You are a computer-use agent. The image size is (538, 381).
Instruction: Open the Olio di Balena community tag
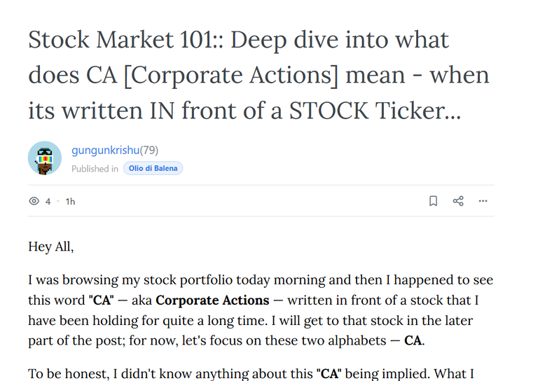click(153, 168)
